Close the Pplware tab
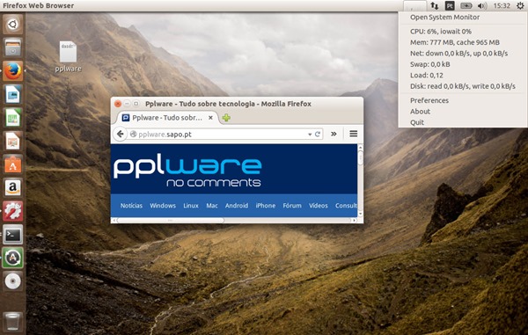The width and height of the screenshot is (528, 335). (210, 118)
